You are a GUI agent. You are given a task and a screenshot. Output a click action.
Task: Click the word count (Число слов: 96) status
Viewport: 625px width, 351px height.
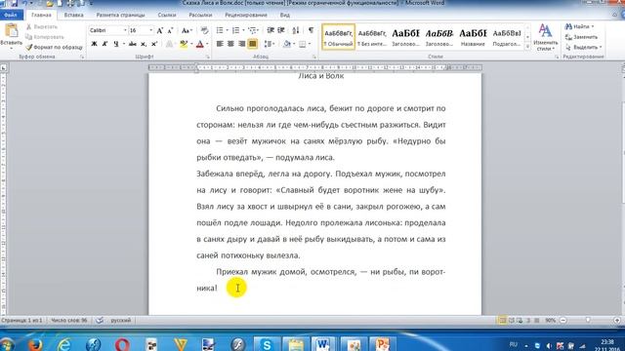tap(69, 321)
